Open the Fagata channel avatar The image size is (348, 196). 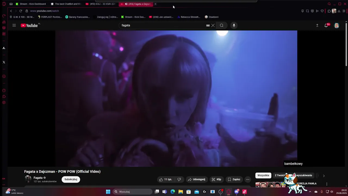[x=28, y=179]
